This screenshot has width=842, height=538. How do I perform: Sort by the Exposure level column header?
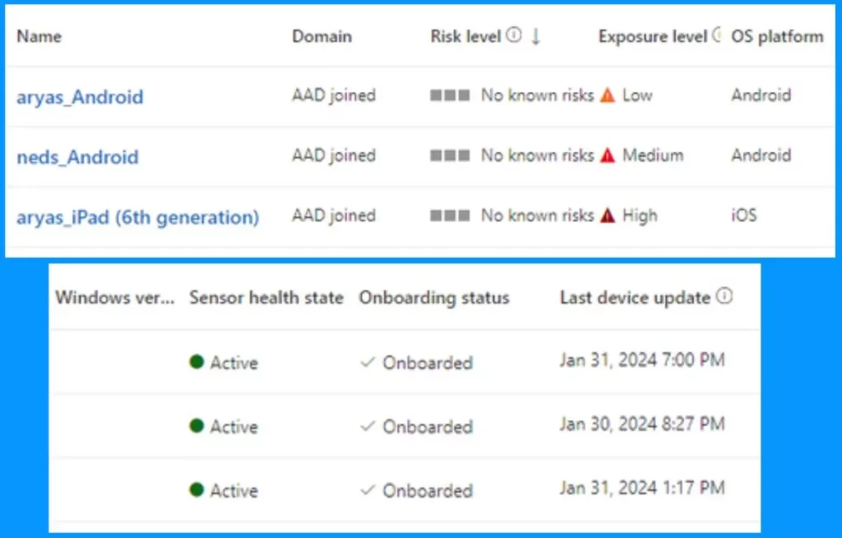pyautogui.click(x=652, y=36)
